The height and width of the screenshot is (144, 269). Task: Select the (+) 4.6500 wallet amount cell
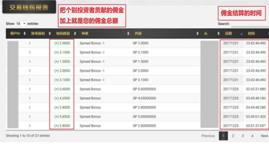[62, 98]
